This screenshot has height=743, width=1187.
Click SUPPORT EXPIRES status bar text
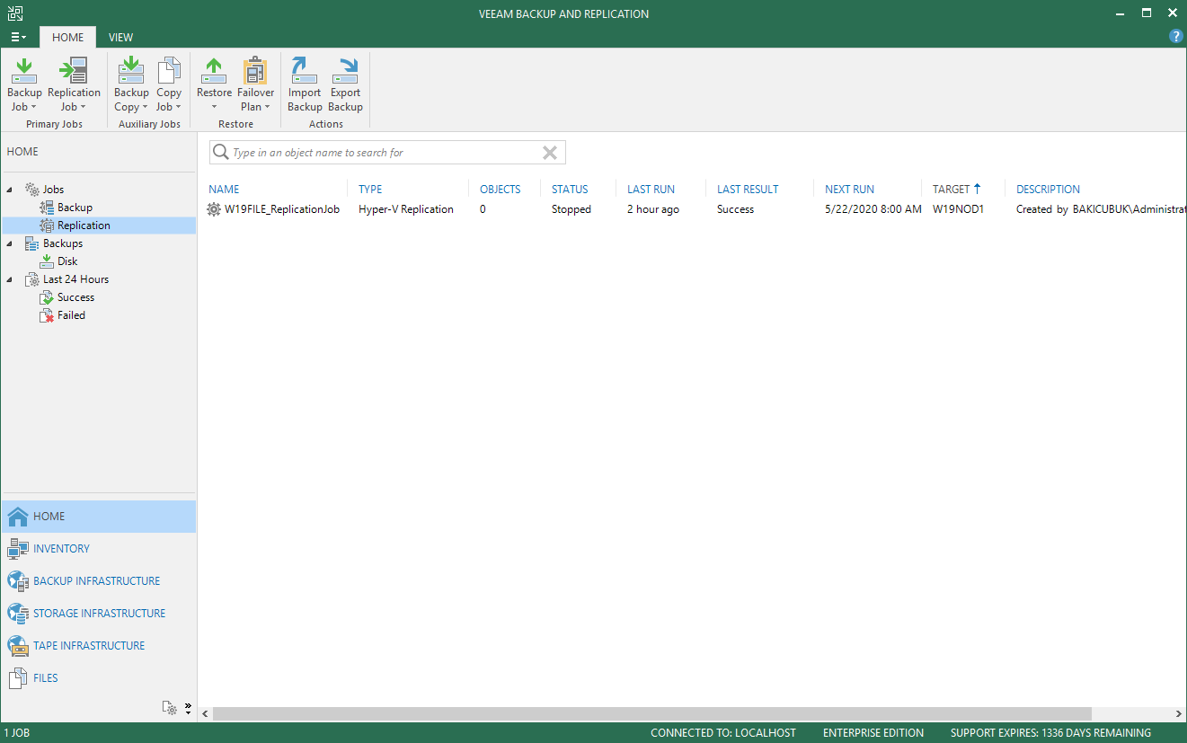coord(1050,733)
